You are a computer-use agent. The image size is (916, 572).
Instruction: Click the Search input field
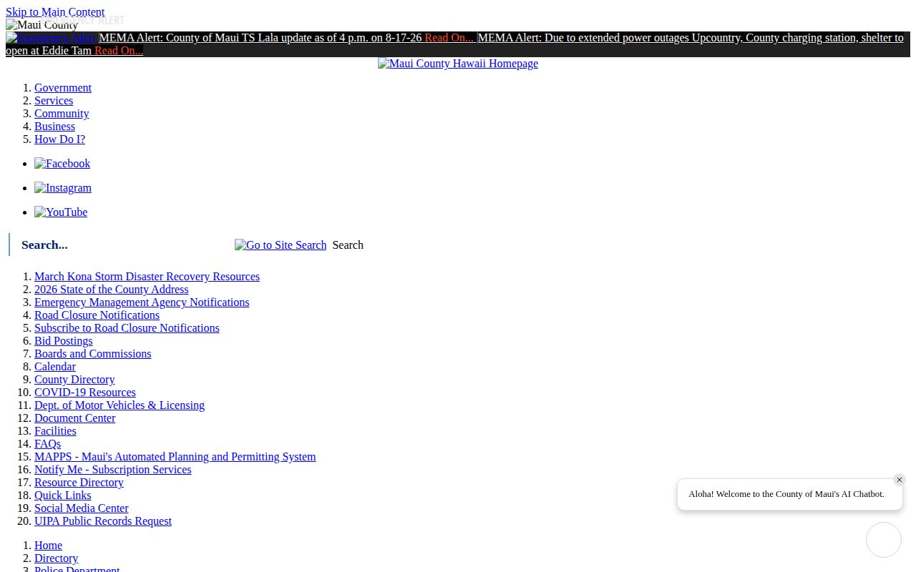pyautogui.click(x=122, y=245)
